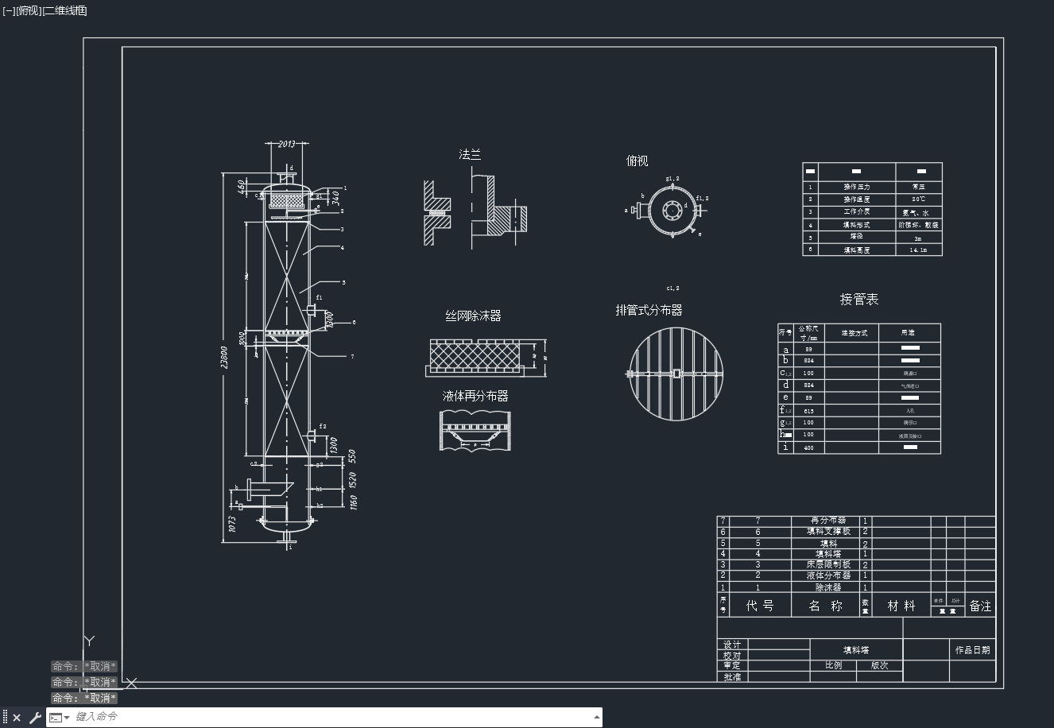Screen dimensions: 1054x728
Task: Select the 用途 column header
Action: click(908, 332)
